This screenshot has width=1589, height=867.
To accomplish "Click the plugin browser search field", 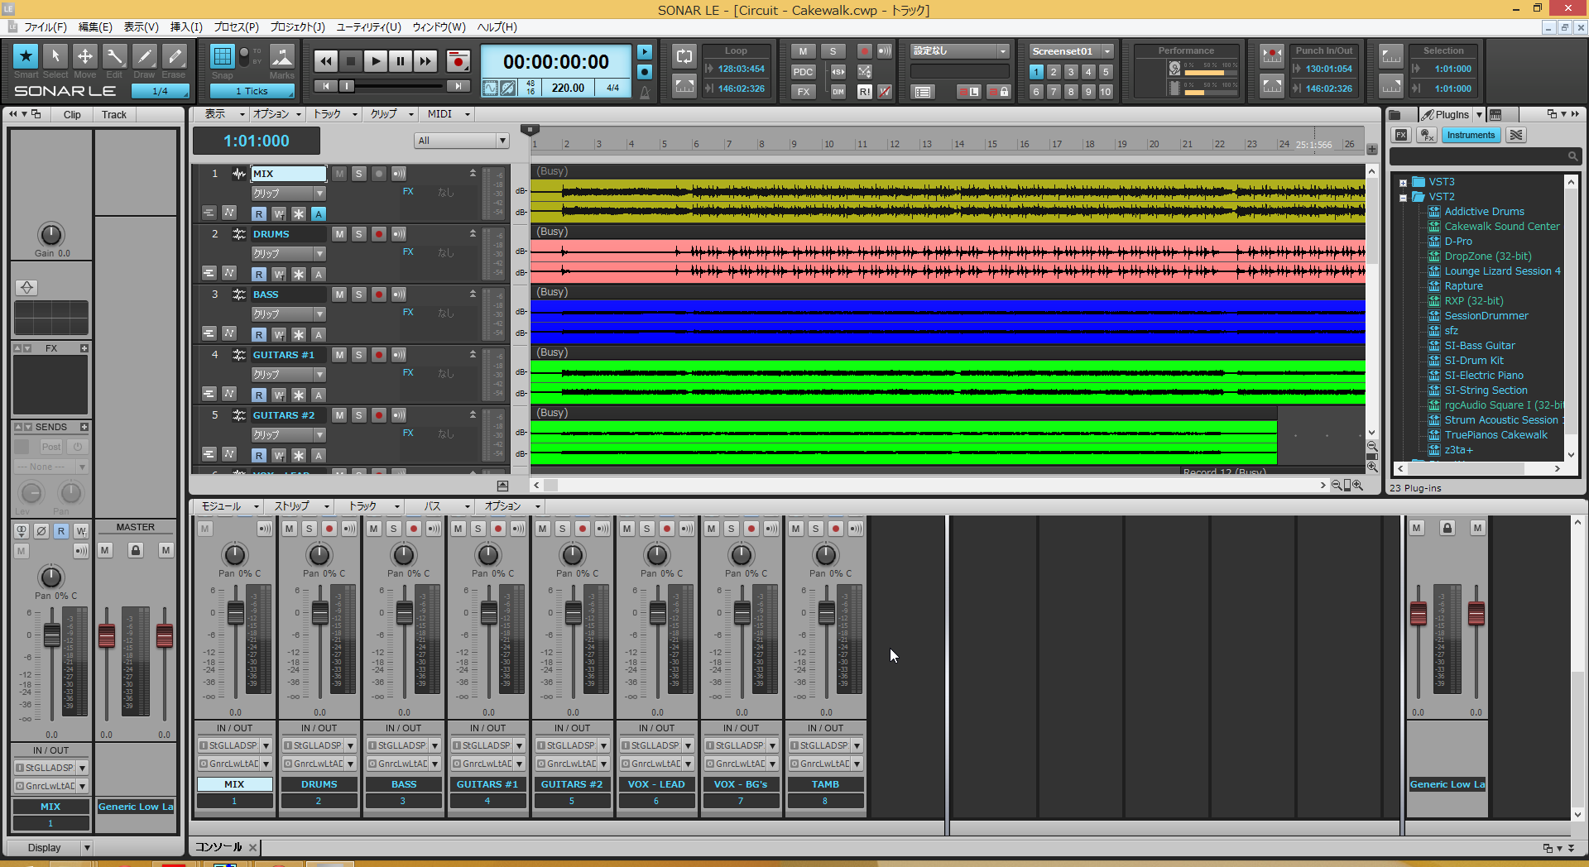I will point(1485,156).
